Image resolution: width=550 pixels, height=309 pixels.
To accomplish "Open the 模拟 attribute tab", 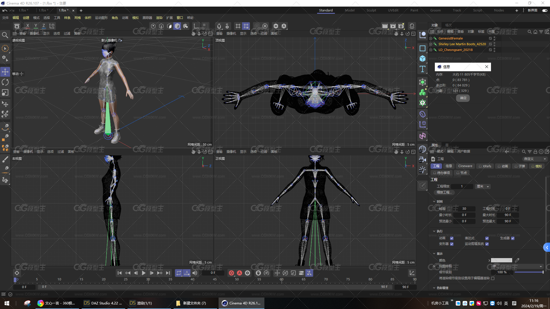I will (537, 166).
